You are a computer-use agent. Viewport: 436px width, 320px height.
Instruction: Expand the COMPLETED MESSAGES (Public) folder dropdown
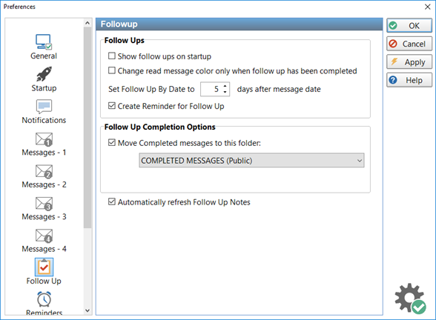pos(251,160)
